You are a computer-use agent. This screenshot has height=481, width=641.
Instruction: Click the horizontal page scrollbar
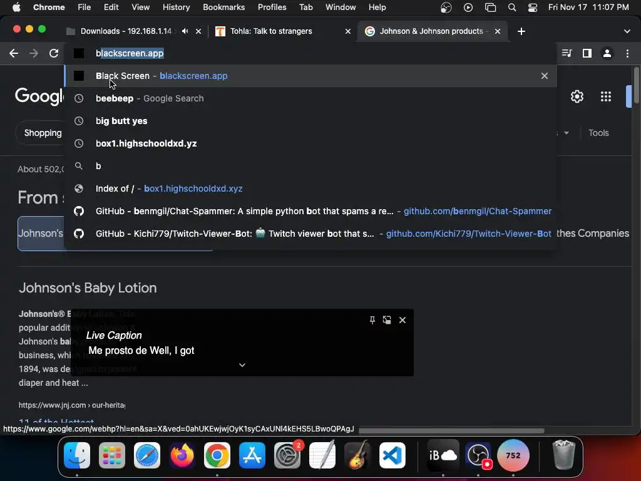pyautogui.click(x=451, y=430)
